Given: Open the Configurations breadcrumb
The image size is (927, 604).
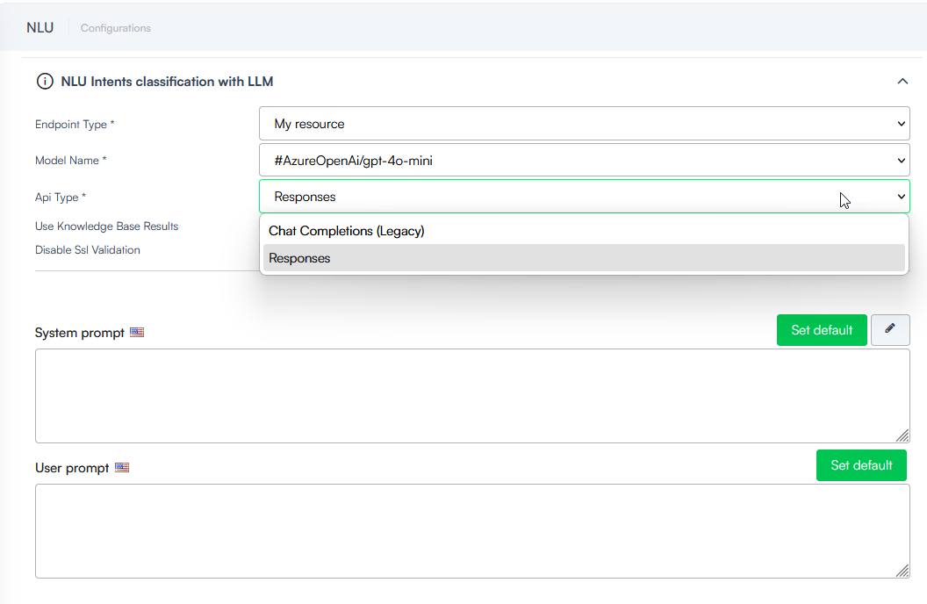Looking at the screenshot, I should pyautogui.click(x=116, y=28).
